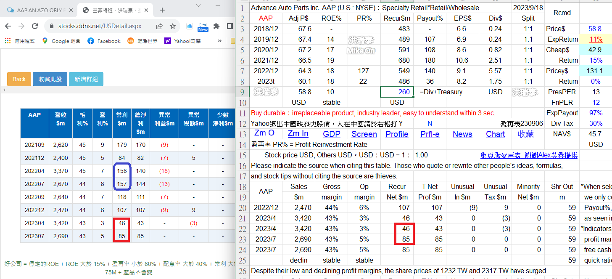This screenshot has width=612, height=279.
Task: Bookmark this page with the star icon
Action: point(173,26)
